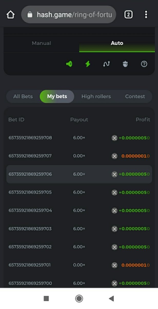Switch to High rollers tab
158x309 pixels.
tap(96, 97)
